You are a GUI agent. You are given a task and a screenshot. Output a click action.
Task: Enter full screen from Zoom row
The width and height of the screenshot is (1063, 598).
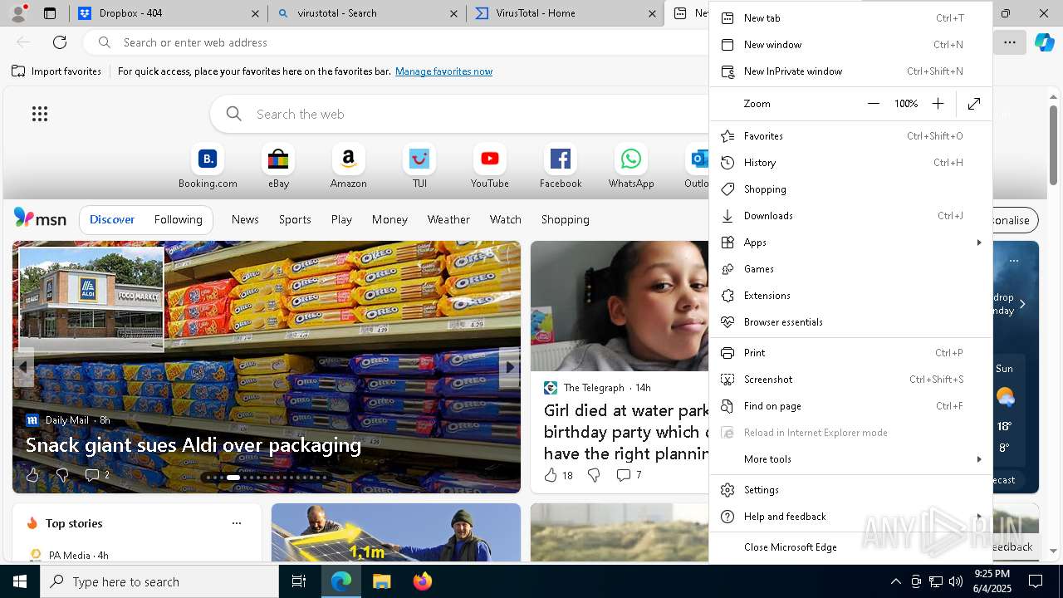974,104
